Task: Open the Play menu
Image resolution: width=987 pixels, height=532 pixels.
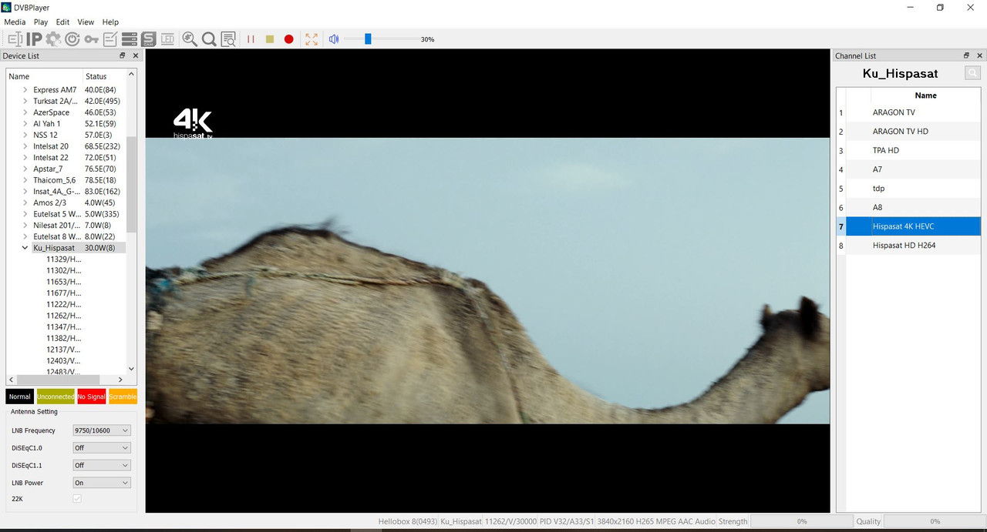Action: pos(41,22)
